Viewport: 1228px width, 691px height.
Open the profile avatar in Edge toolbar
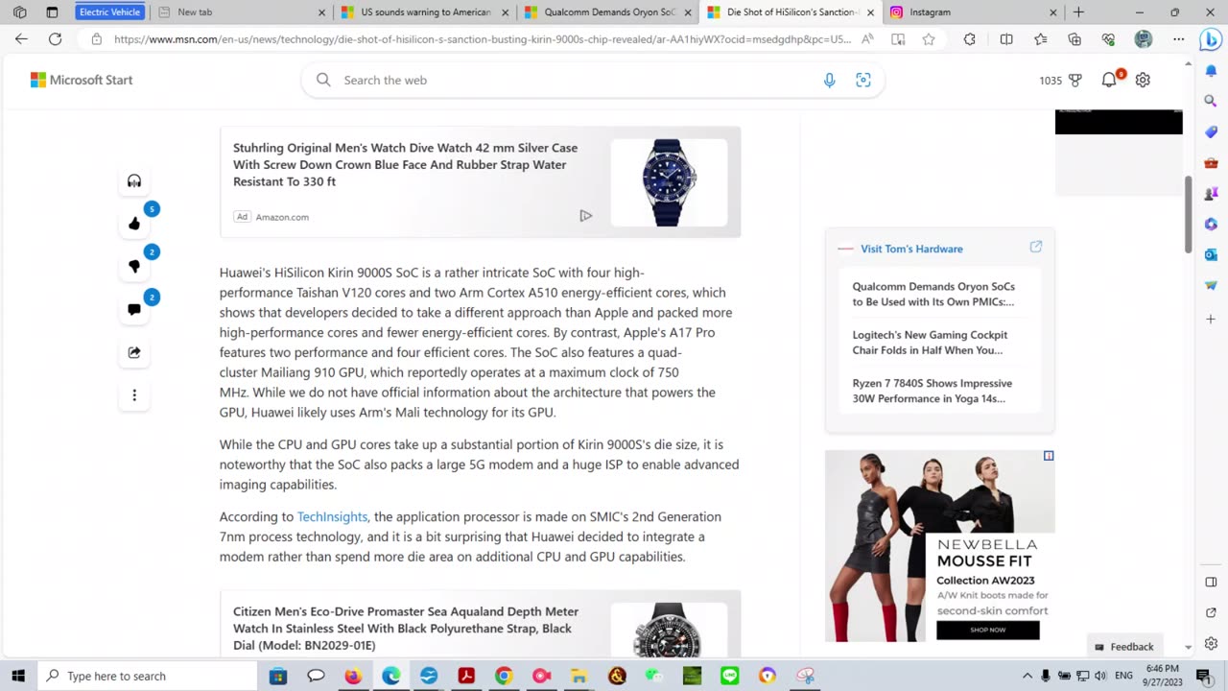click(1143, 39)
